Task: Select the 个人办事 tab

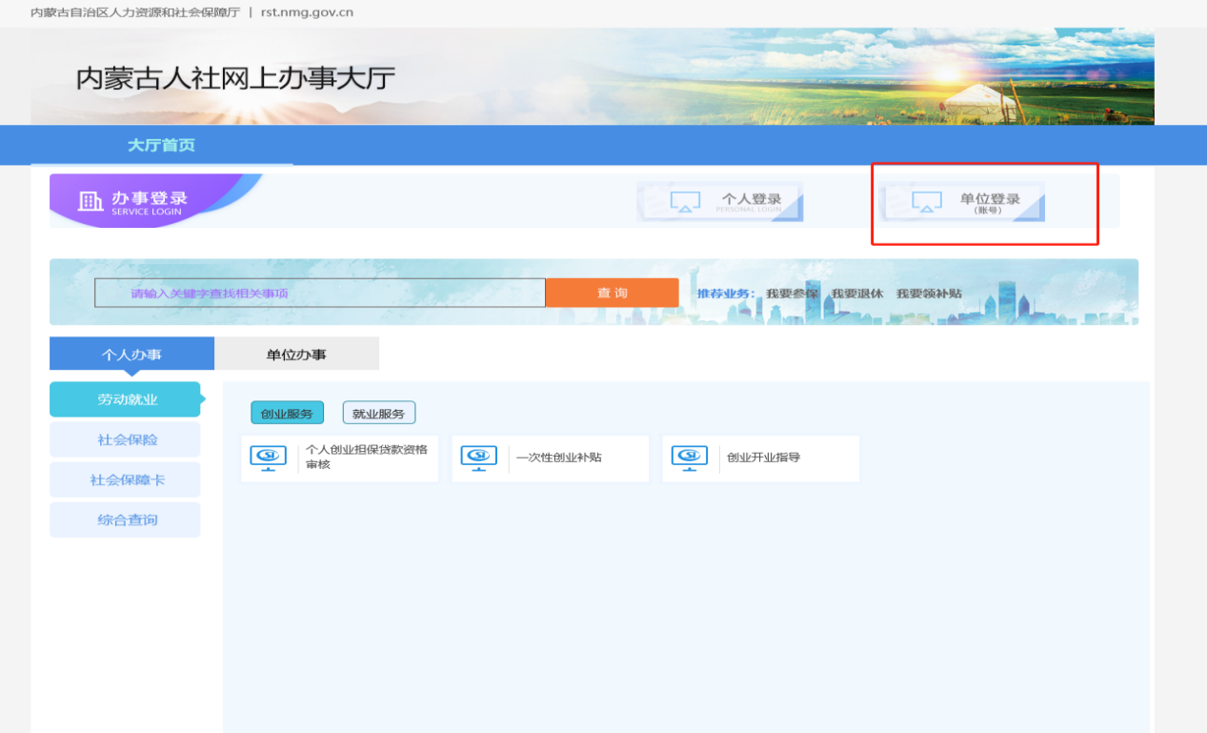Action: click(131, 355)
